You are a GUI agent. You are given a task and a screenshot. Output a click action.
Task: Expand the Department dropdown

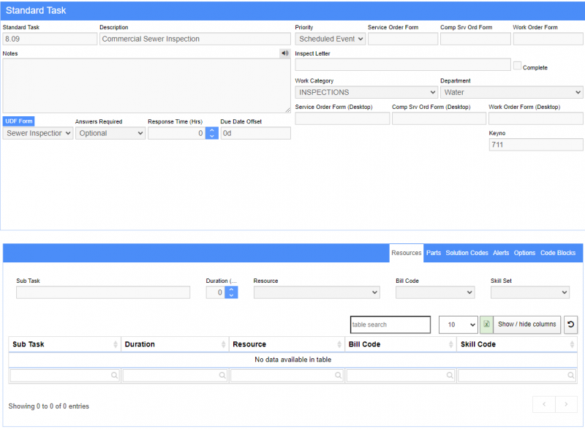click(x=511, y=93)
